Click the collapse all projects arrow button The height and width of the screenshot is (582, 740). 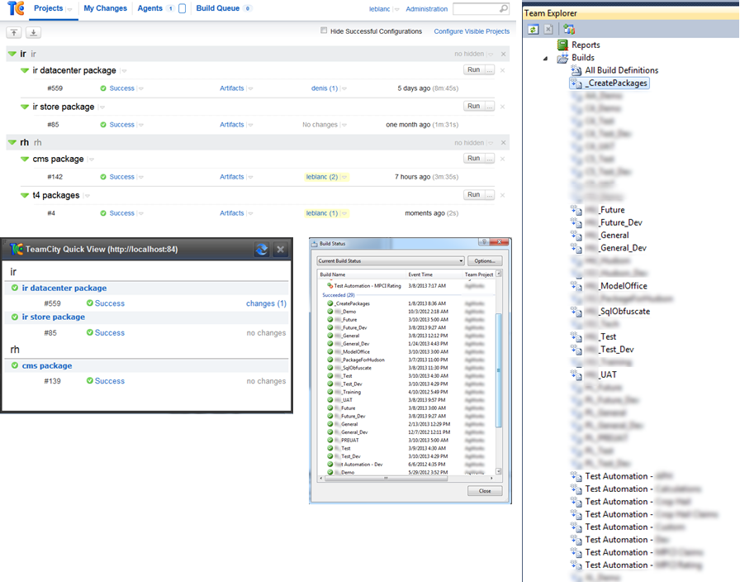click(14, 32)
